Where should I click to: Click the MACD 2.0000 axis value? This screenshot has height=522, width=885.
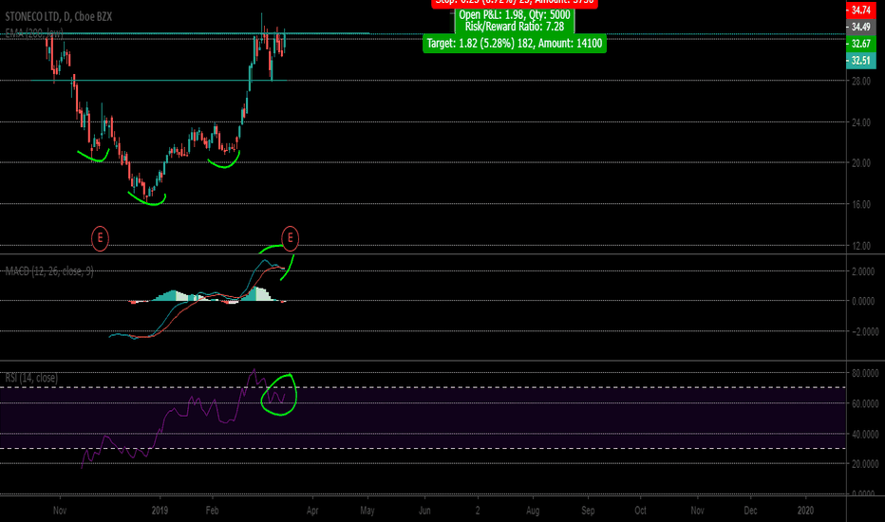tap(863, 271)
